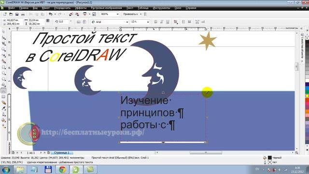Undo the last action with Undo arrow
Viewport: 309px width, 174px height.
(51, 14)
